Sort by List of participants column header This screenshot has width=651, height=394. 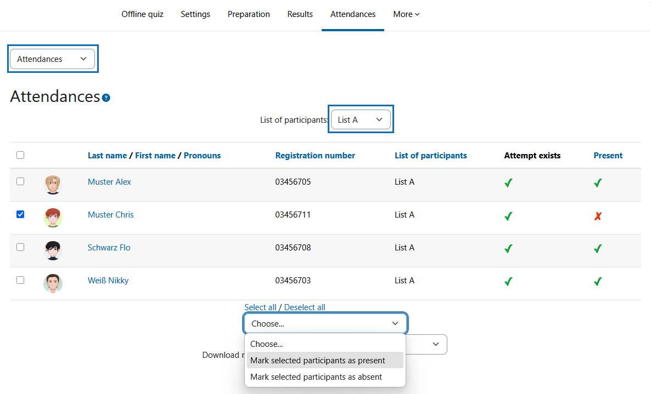[x=430, y=156]
